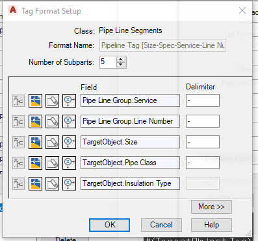Select Project Properties icon in TargetObject.Size row
The height and width of the screenshot is (241, 258).
click(x=52, y=142)
